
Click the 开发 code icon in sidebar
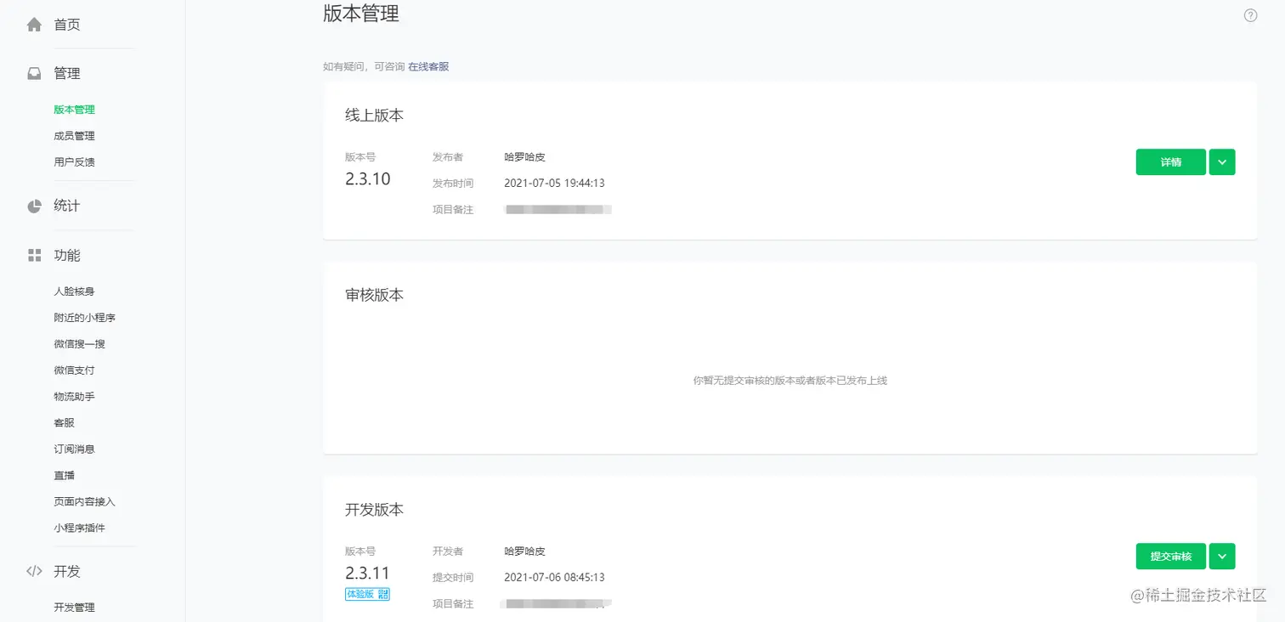click(x=34, y=571)
